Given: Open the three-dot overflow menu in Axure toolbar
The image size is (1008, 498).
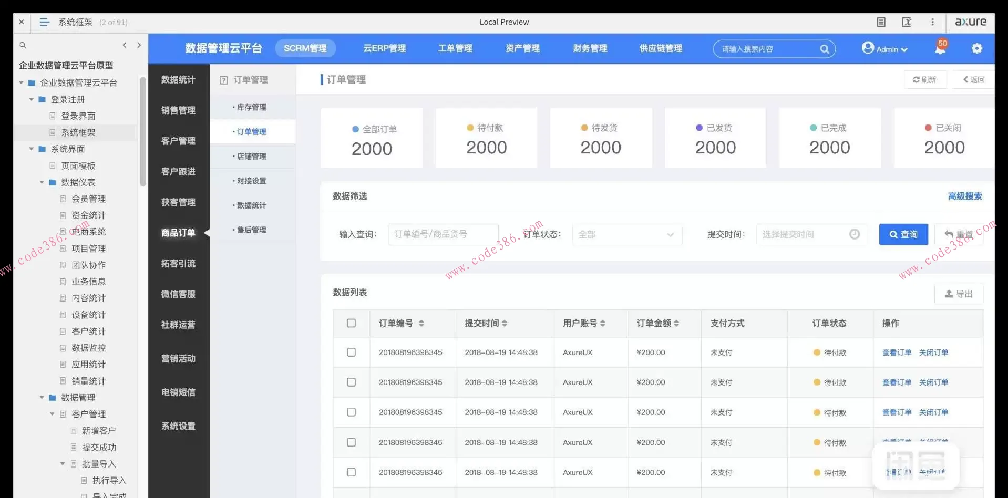Looking at the screenshot, I should [x=933, y=22].
